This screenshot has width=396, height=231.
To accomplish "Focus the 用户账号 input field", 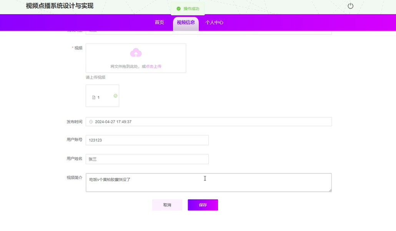I will click(147, 140).
